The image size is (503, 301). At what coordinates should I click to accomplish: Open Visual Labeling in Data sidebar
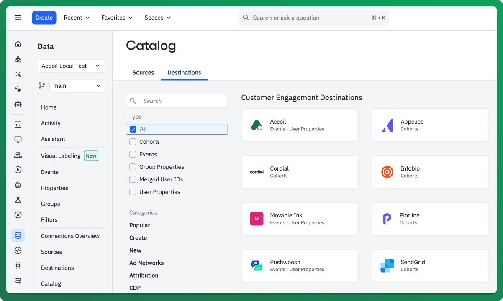61,156
